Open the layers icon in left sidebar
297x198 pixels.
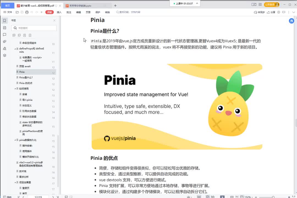tap(5, 55)
